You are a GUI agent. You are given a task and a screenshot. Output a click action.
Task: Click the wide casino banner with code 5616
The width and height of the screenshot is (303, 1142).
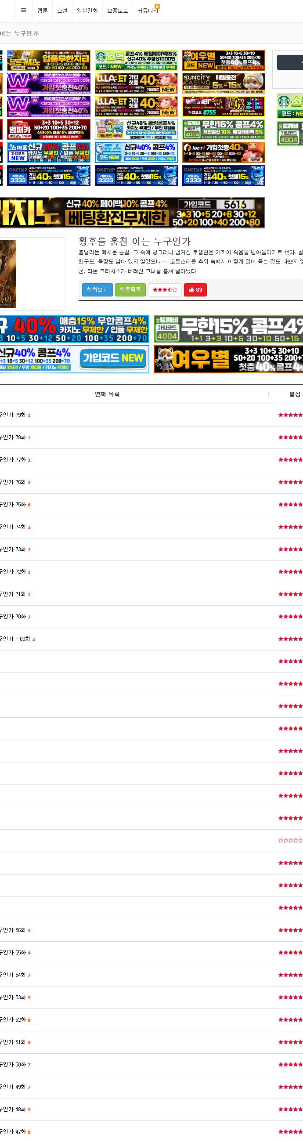133,213
